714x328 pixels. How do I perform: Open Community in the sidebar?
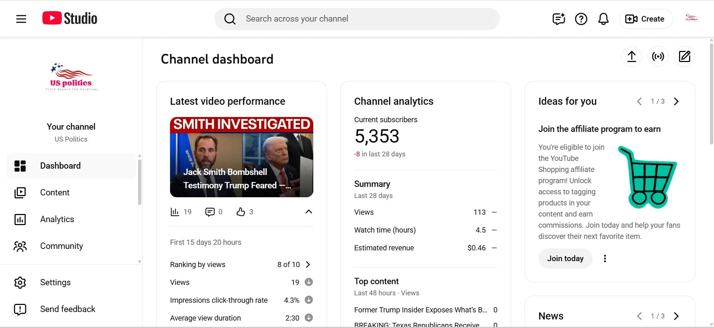pyautogui.click(x=71, y=246)
